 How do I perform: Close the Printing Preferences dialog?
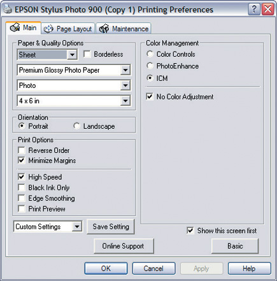[x=268, y=10]
